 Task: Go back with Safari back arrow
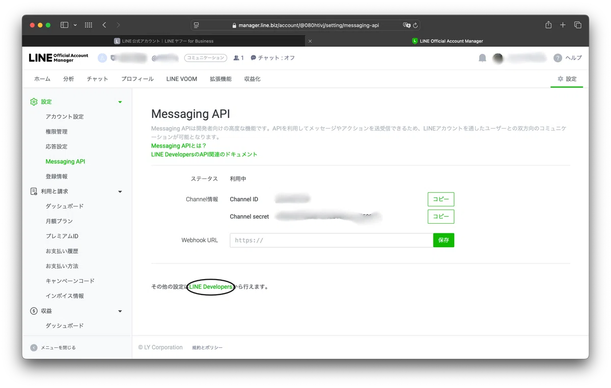(x=104, y=25)
